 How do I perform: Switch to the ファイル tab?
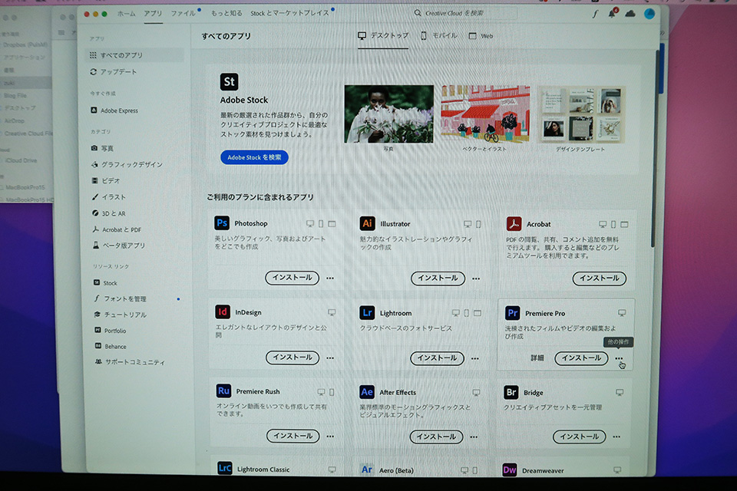coord(183,14)
